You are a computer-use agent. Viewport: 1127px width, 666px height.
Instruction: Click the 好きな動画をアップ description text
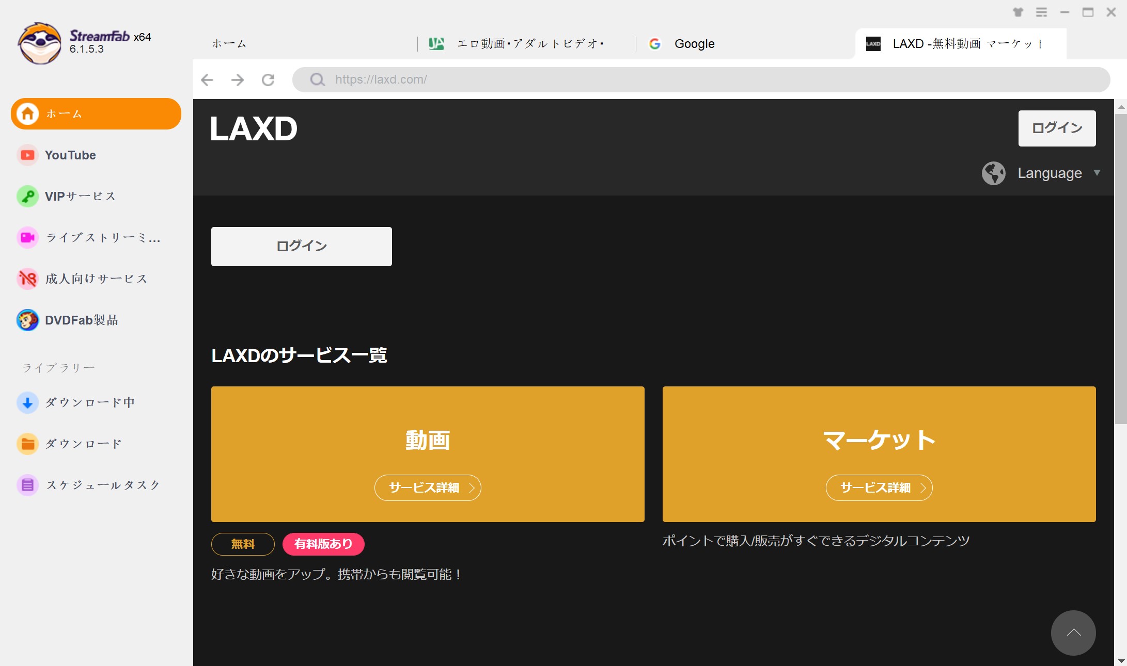click(x=337, y=574)
